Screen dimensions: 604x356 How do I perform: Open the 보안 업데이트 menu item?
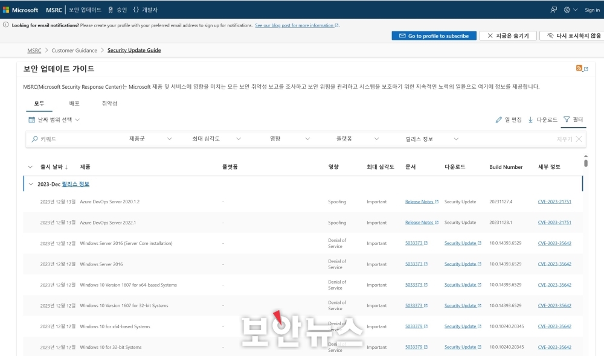(85, 10)
